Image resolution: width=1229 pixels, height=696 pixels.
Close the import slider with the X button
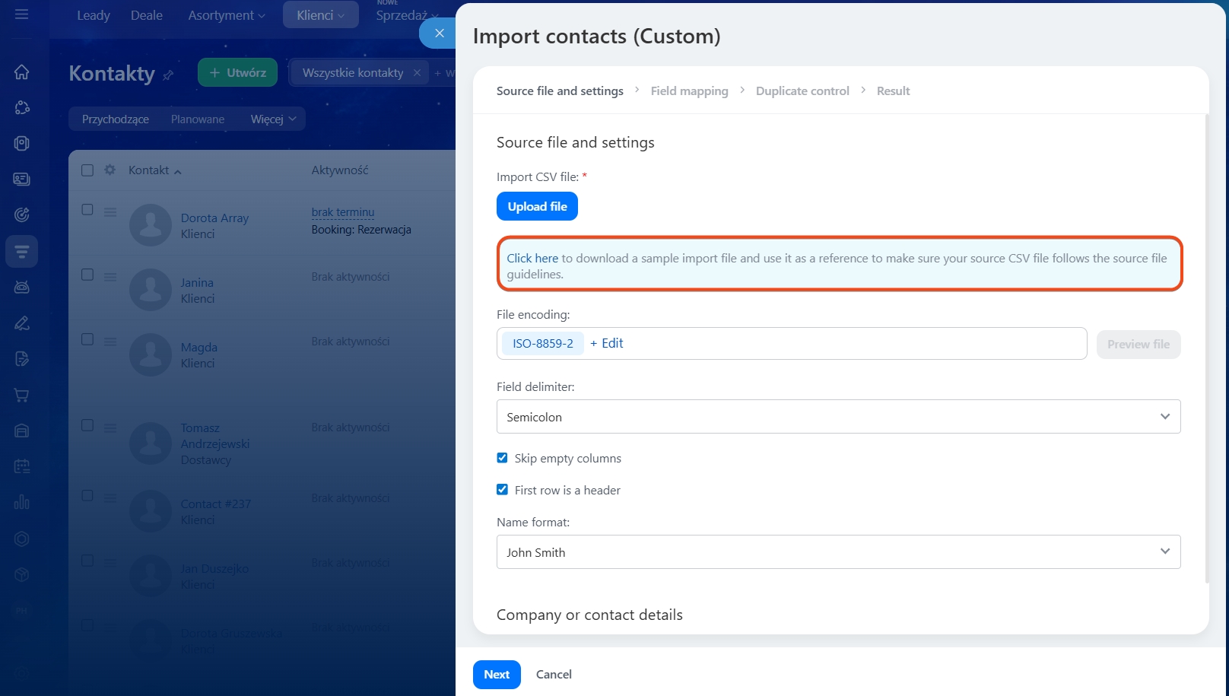439,33
